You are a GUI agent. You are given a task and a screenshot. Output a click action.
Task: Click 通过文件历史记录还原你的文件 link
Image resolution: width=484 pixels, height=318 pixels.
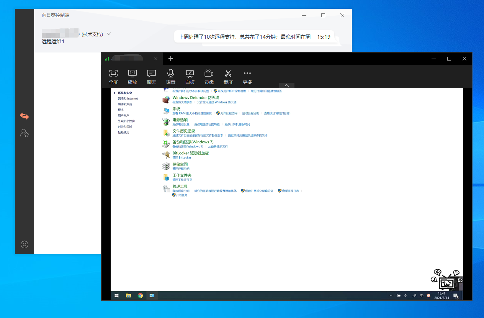pyautogui.click(x=248, y=136)
